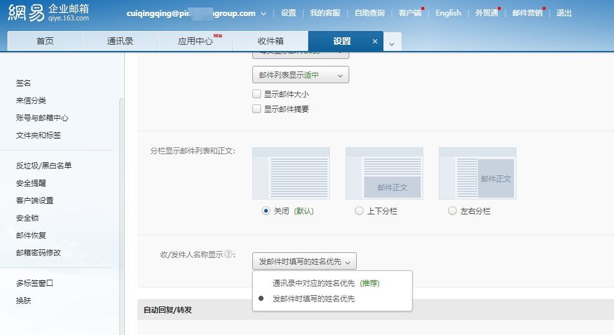Choose the 左右分栏 radio button
Viewport: 614px width, 335px height.
(x=452, y=211)
